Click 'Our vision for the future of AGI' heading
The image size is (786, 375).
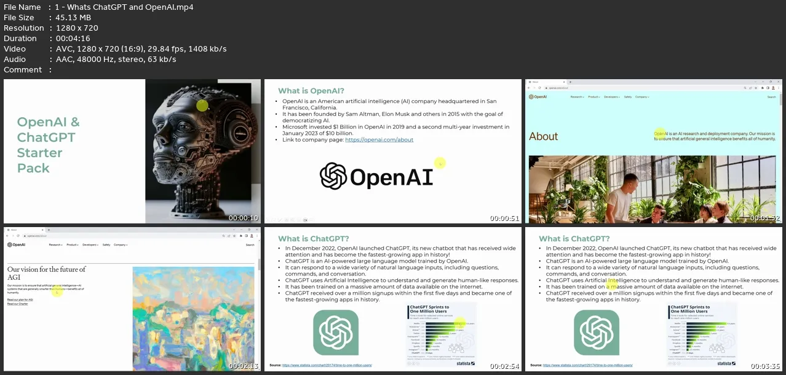point(46,273)
